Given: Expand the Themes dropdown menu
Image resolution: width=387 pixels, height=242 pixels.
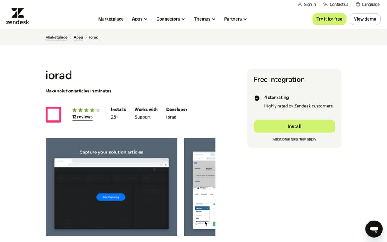Looking at the screenshot, I should [x=204, y=19].
